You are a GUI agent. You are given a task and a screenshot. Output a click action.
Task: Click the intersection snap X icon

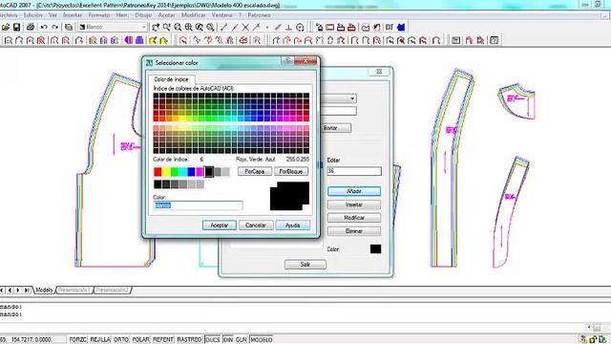[x=245, y=27]
